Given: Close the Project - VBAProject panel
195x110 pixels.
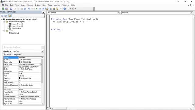Looking at the screenshot, I should (x=44, y=12).
